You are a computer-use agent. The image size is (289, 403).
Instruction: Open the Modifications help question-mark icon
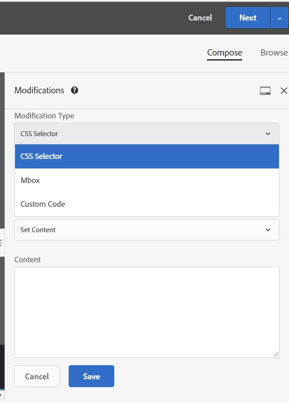pyautogui.click(x=75, y=91)
